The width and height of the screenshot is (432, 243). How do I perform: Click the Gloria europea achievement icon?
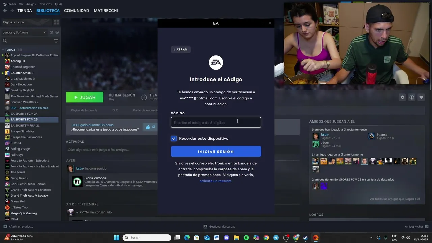pyautogui.click(x=77, y=182)
